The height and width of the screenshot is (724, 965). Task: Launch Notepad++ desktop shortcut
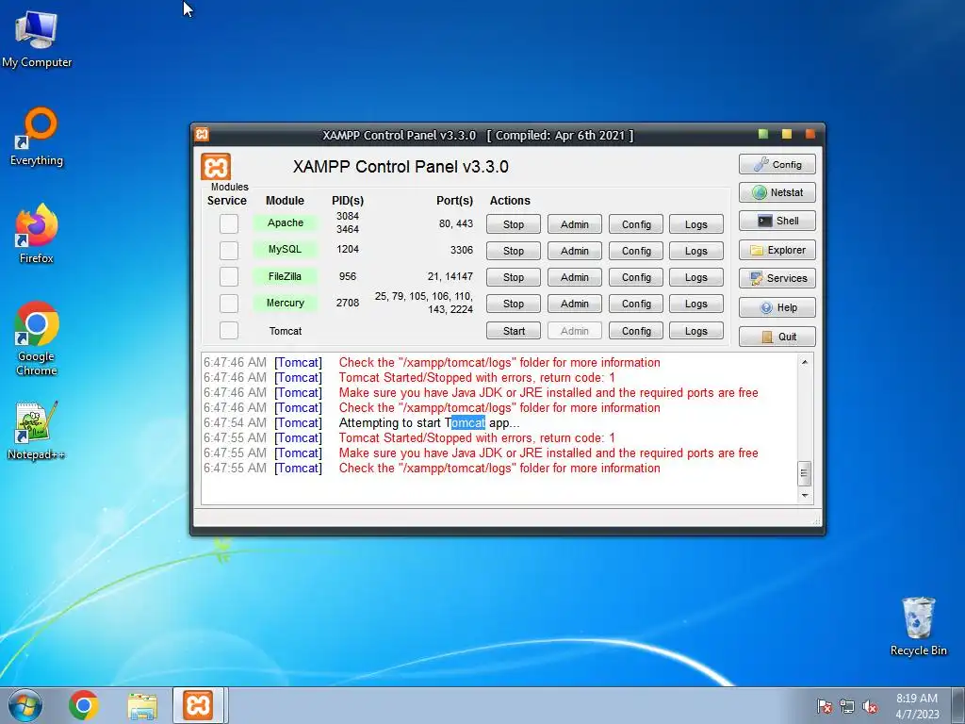37,430
